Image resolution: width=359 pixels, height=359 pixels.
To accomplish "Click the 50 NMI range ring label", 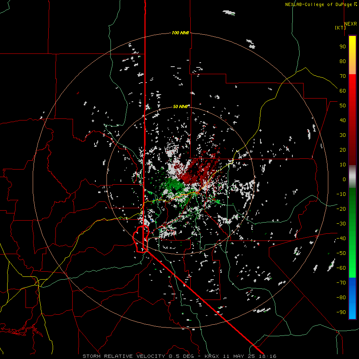I will [x=180, y=107].
